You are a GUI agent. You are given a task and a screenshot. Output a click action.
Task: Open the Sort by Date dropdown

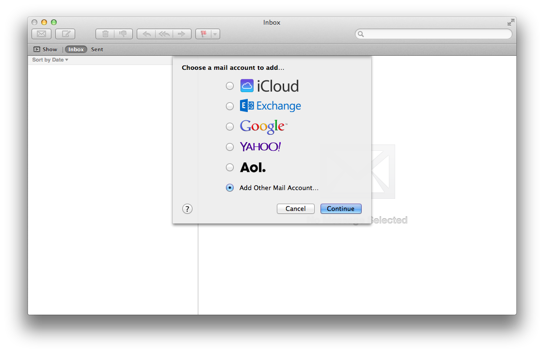coord(50,60)
